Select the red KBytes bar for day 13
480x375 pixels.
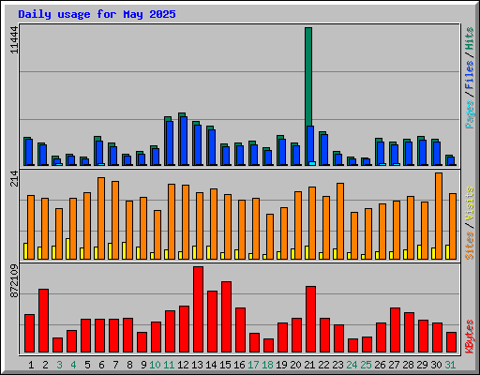(198, 309)
